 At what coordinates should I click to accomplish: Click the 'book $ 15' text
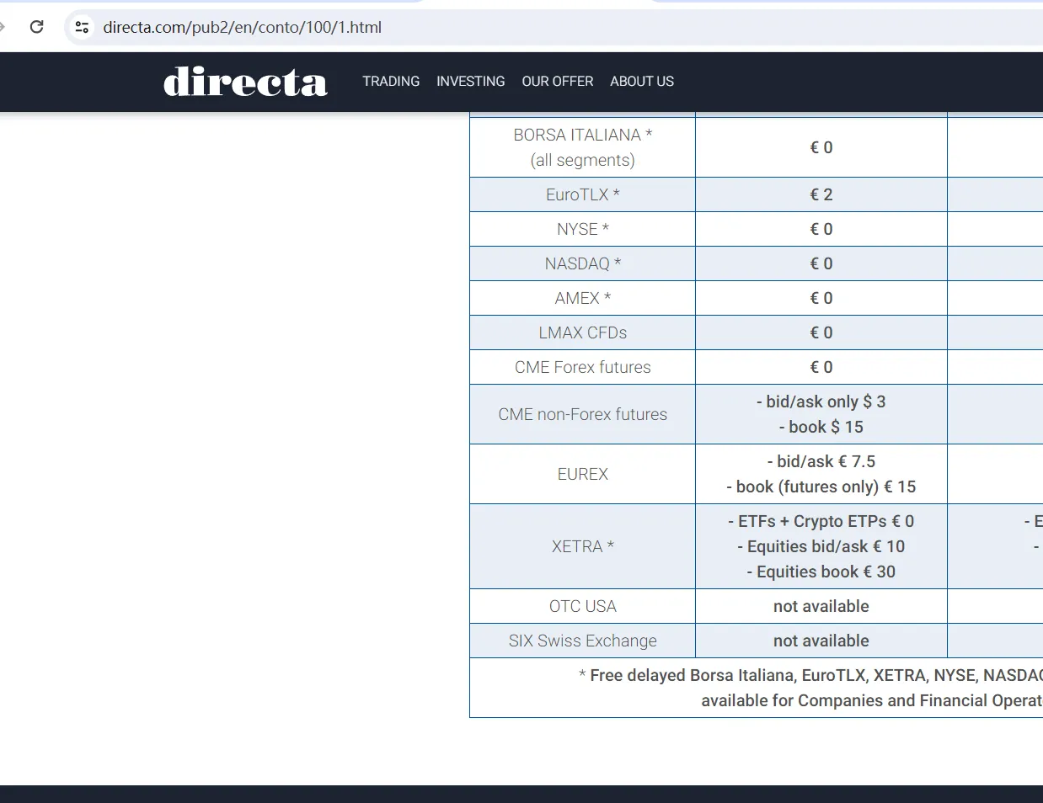(821, 427)
